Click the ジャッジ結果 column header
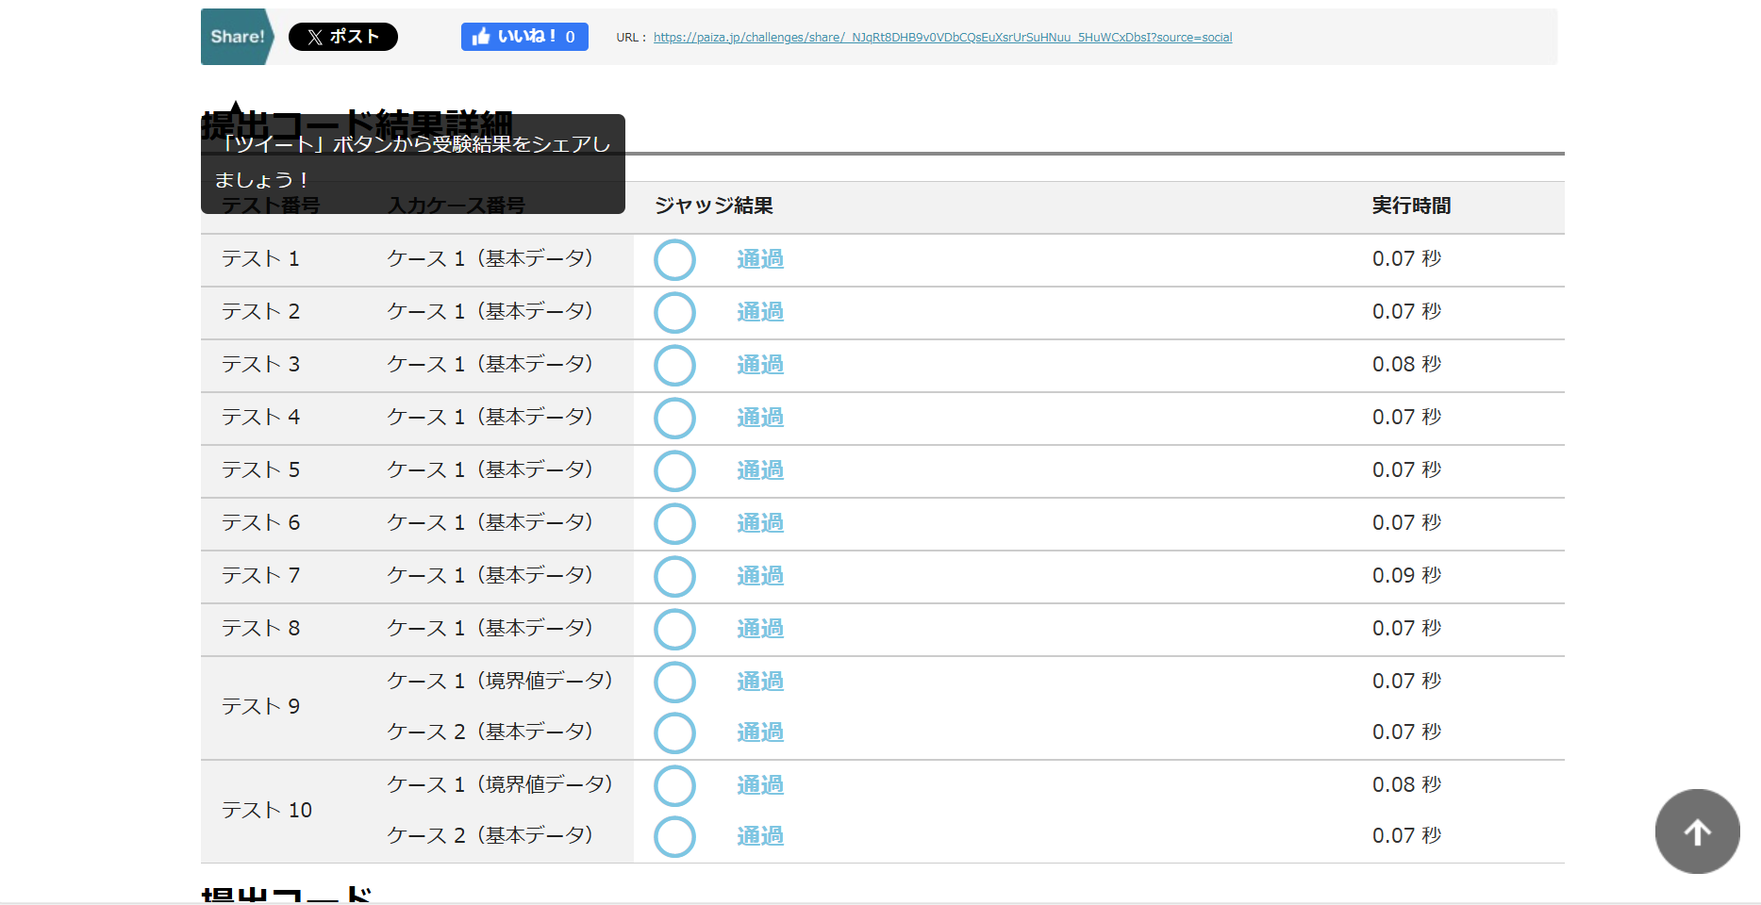Viewport: 1761px width, 905px height. coord(714,206)
